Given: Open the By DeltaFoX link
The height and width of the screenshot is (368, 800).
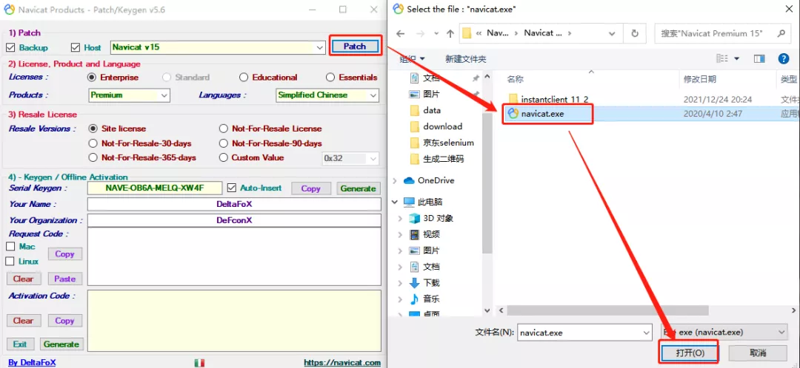Looking at the screenshot, I should [x=32, y=362].
